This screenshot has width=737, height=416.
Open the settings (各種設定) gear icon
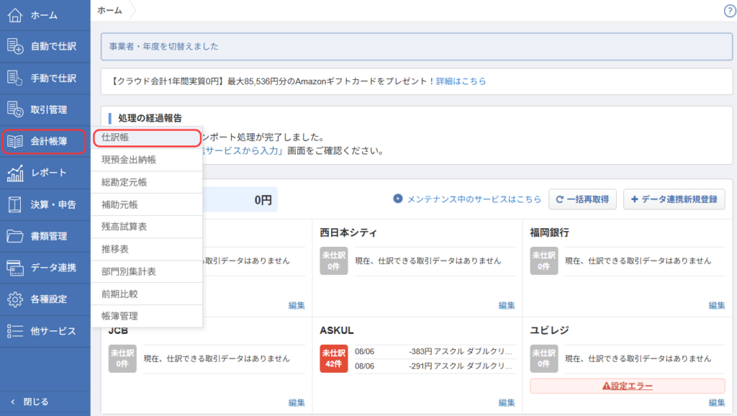(x=15, y=299)
